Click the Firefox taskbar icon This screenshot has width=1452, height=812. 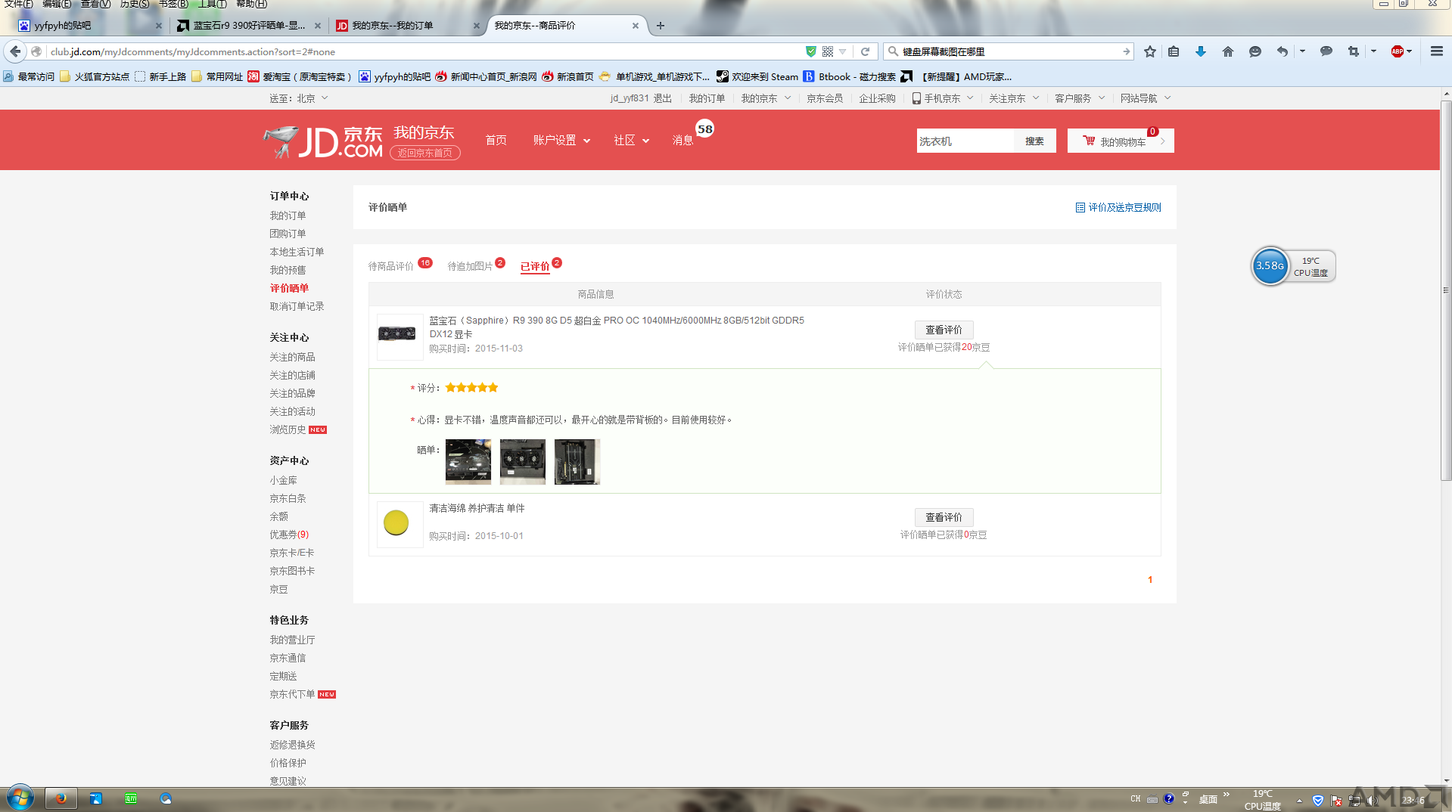click(x=61, y=798)
